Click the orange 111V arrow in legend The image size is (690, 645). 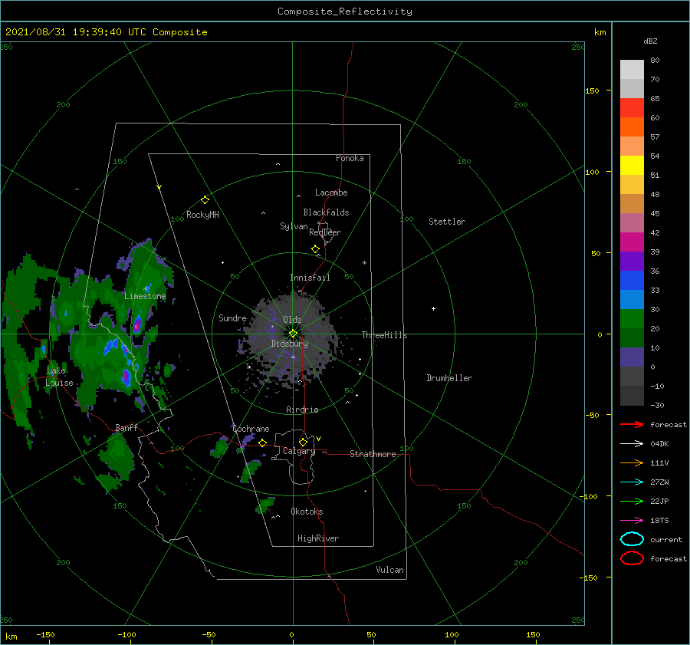[632, 462]
